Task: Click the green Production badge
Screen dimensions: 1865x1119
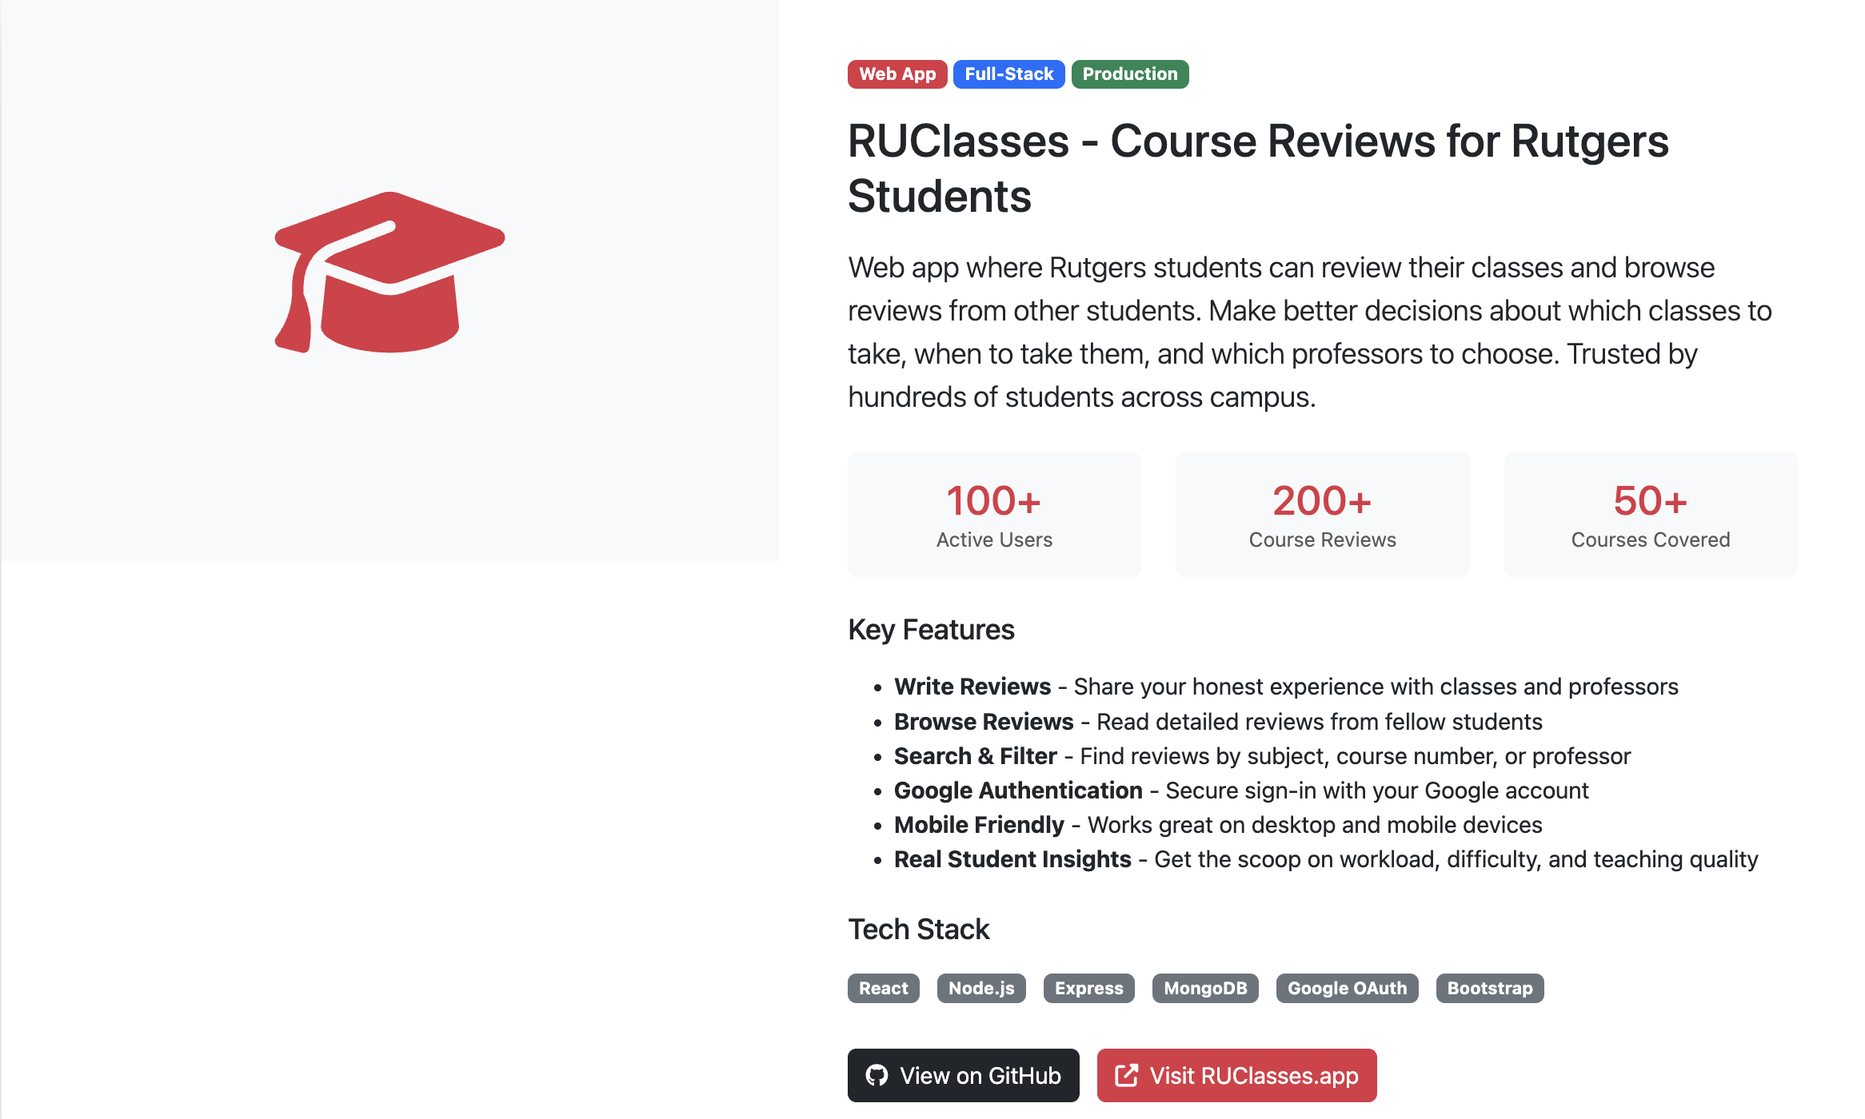Action: 1128,74
